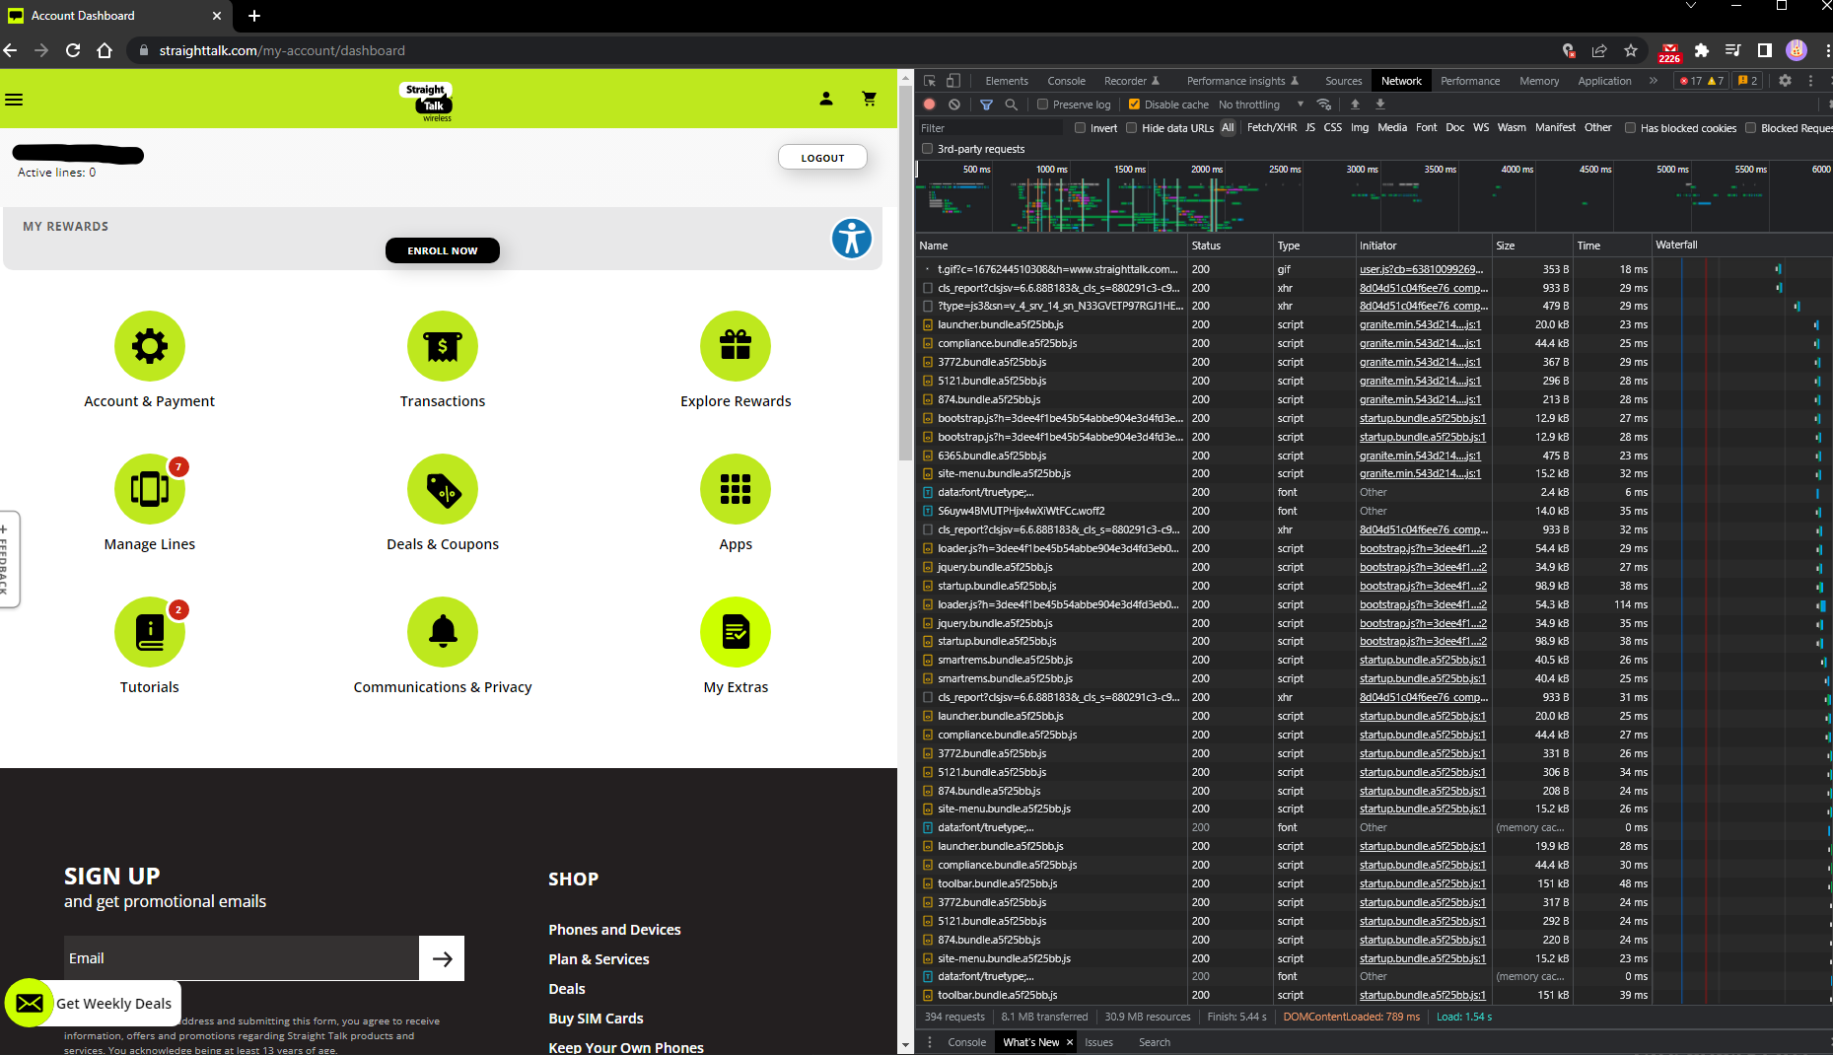Submit email signup arrow button

442,958
